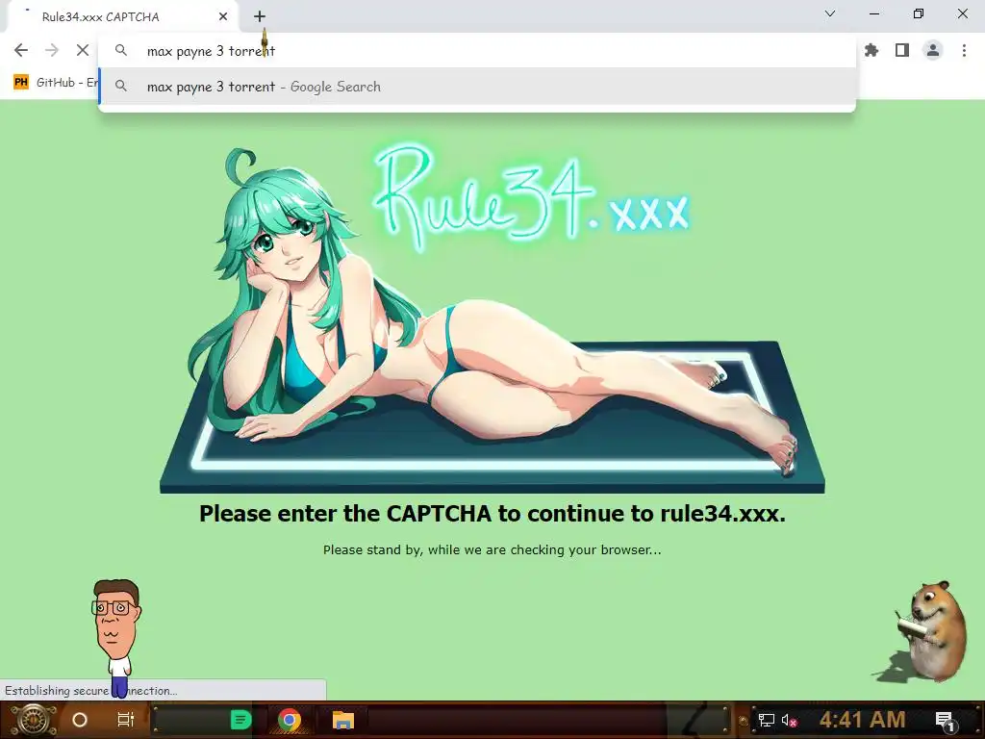Minimize the Chrome window

click(873, 13)
